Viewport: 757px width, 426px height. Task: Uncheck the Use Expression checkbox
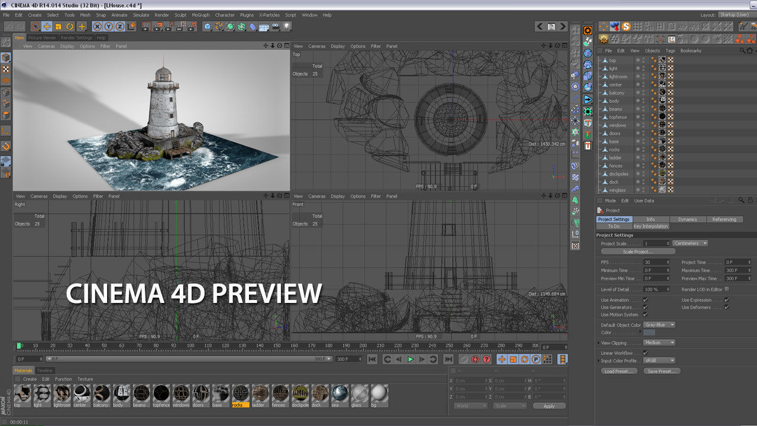pos(727,300)
